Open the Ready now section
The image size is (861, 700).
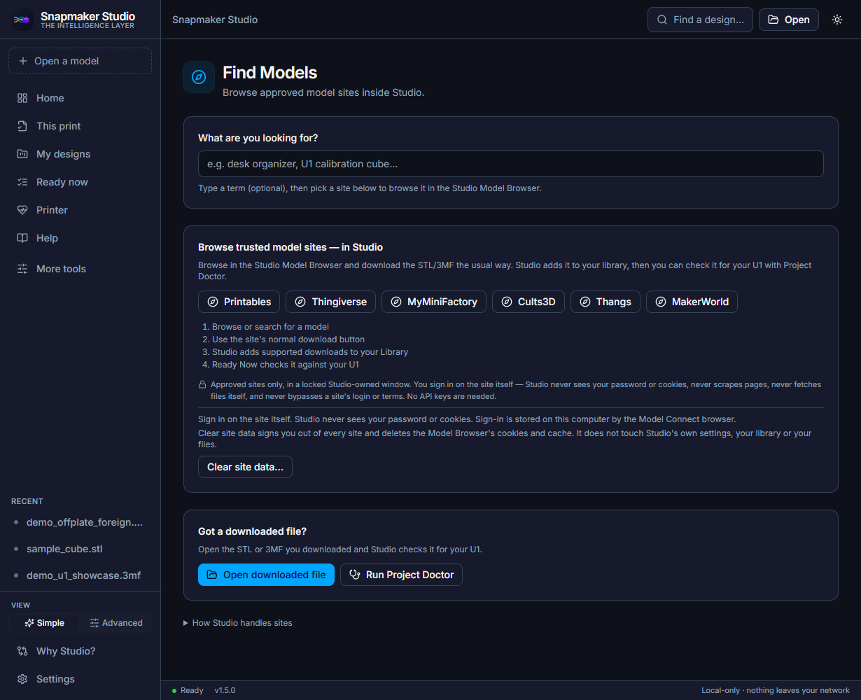point(80,182)
